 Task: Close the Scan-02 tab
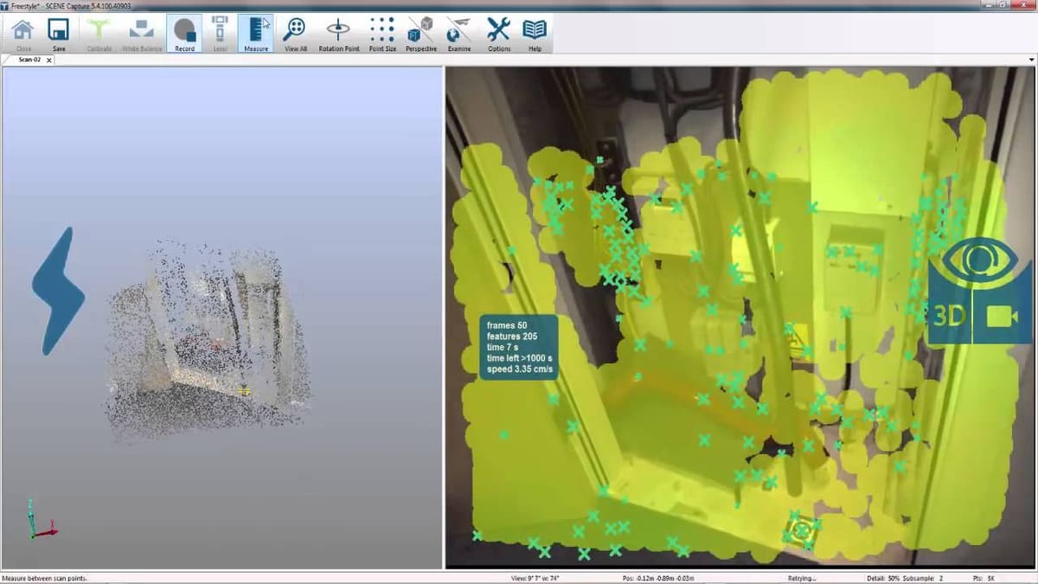pyautogui.click(x=49, y=60)
